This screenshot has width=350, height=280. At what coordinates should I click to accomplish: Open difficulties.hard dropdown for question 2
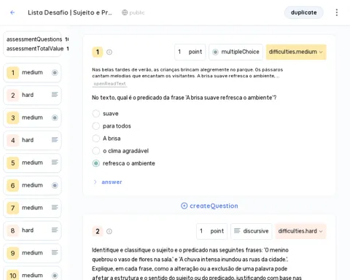click(x=300, y=231)
